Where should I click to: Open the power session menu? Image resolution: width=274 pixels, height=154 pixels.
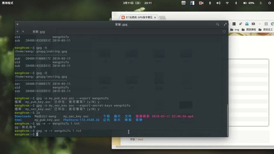(x=269, y=3)
